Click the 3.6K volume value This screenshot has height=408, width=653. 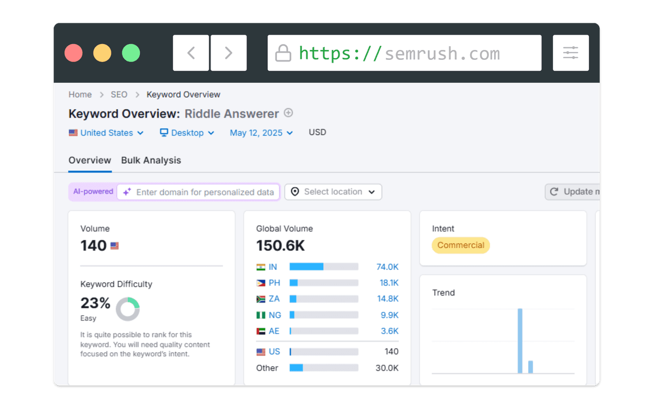(x=390, y=331)
